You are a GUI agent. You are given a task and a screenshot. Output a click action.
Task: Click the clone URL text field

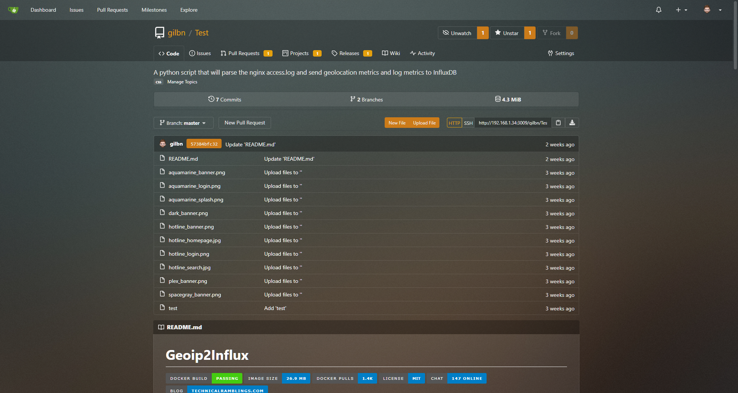(x=513, y=123)
